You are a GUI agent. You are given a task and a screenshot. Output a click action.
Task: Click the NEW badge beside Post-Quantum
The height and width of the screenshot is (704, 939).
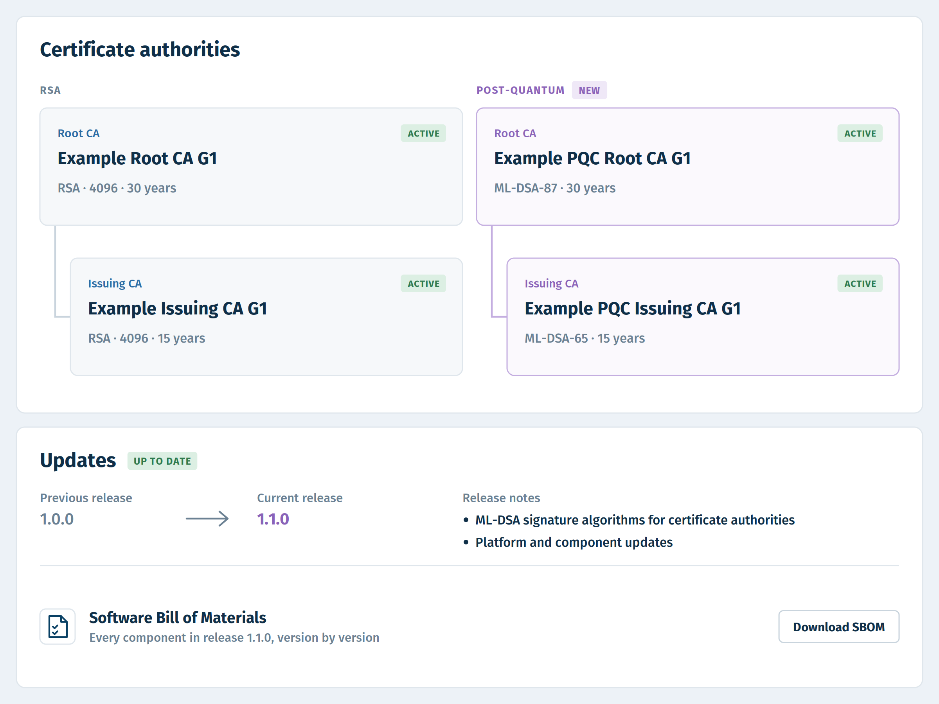pos(589,90)
